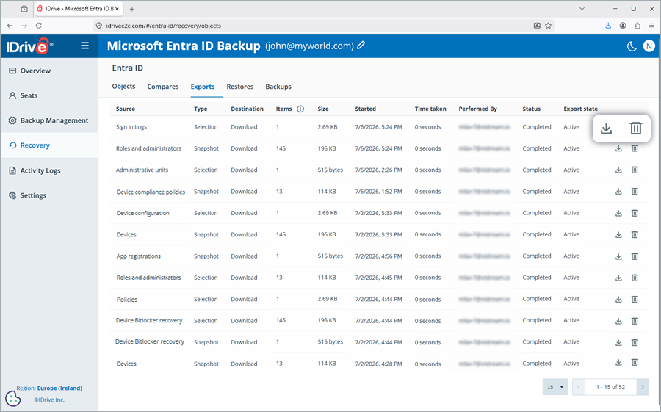
Task: Delete the Device compliance policies export
Action: pos(635,192)
